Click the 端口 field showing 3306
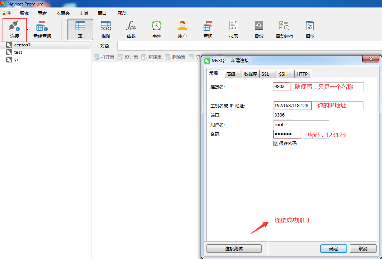382x259 pixels. tap(282, 115)
